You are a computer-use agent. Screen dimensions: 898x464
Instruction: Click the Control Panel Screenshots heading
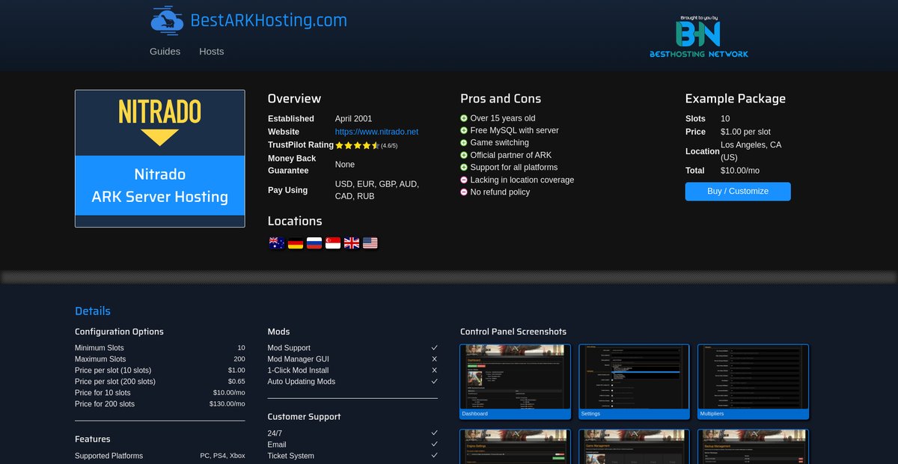click(x=513, y=332)
